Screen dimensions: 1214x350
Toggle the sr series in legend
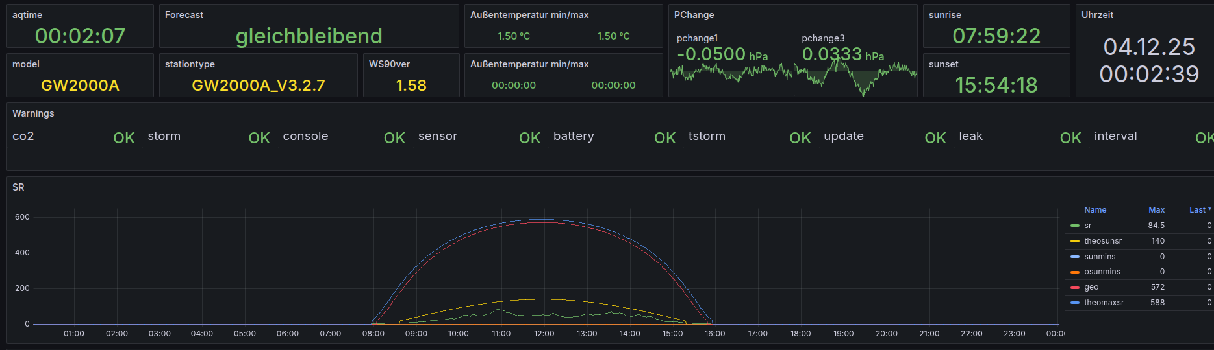pyautogui.click(x=1088, y=226)
